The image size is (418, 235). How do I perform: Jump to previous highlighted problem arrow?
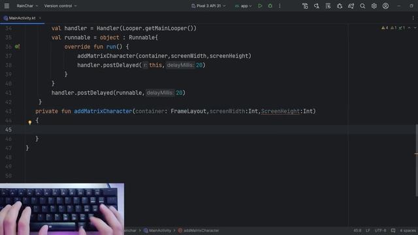410,27
